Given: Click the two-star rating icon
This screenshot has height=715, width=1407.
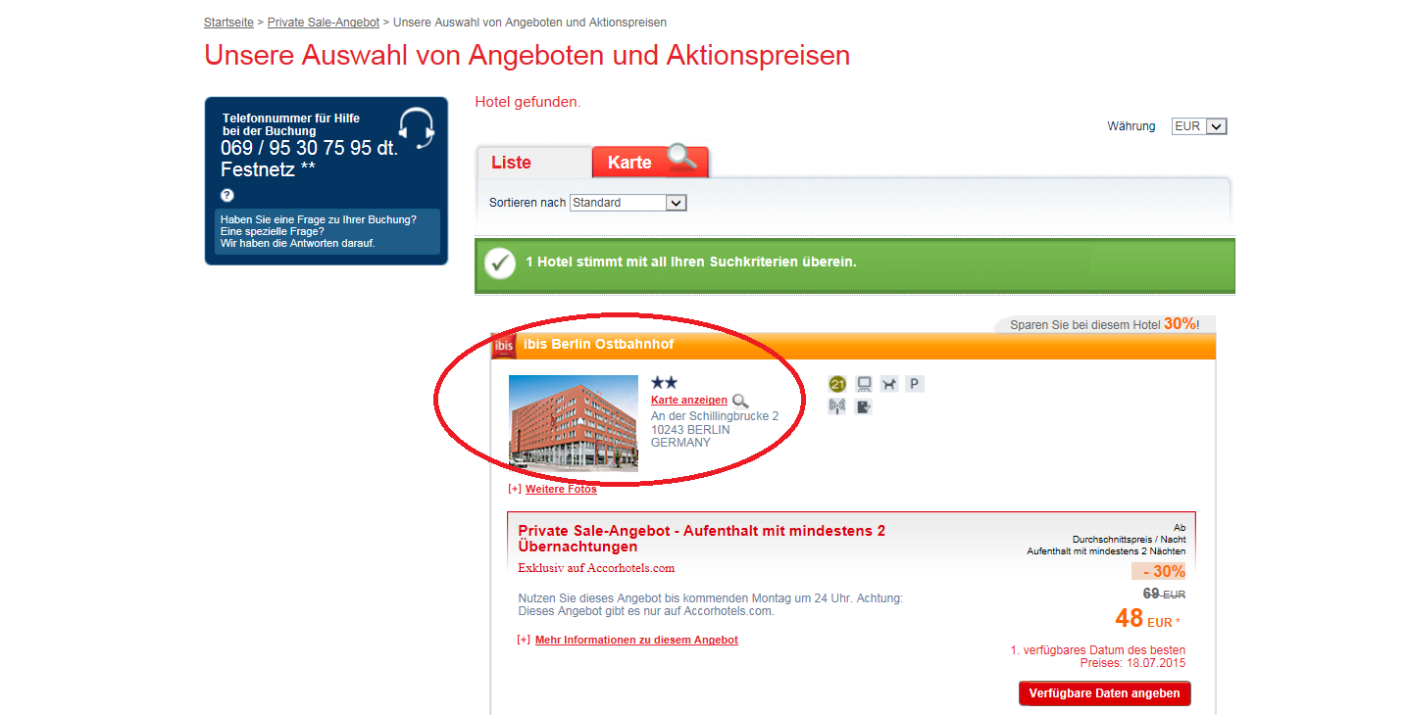Looking at the screenshot, I should tap(664, 383).
